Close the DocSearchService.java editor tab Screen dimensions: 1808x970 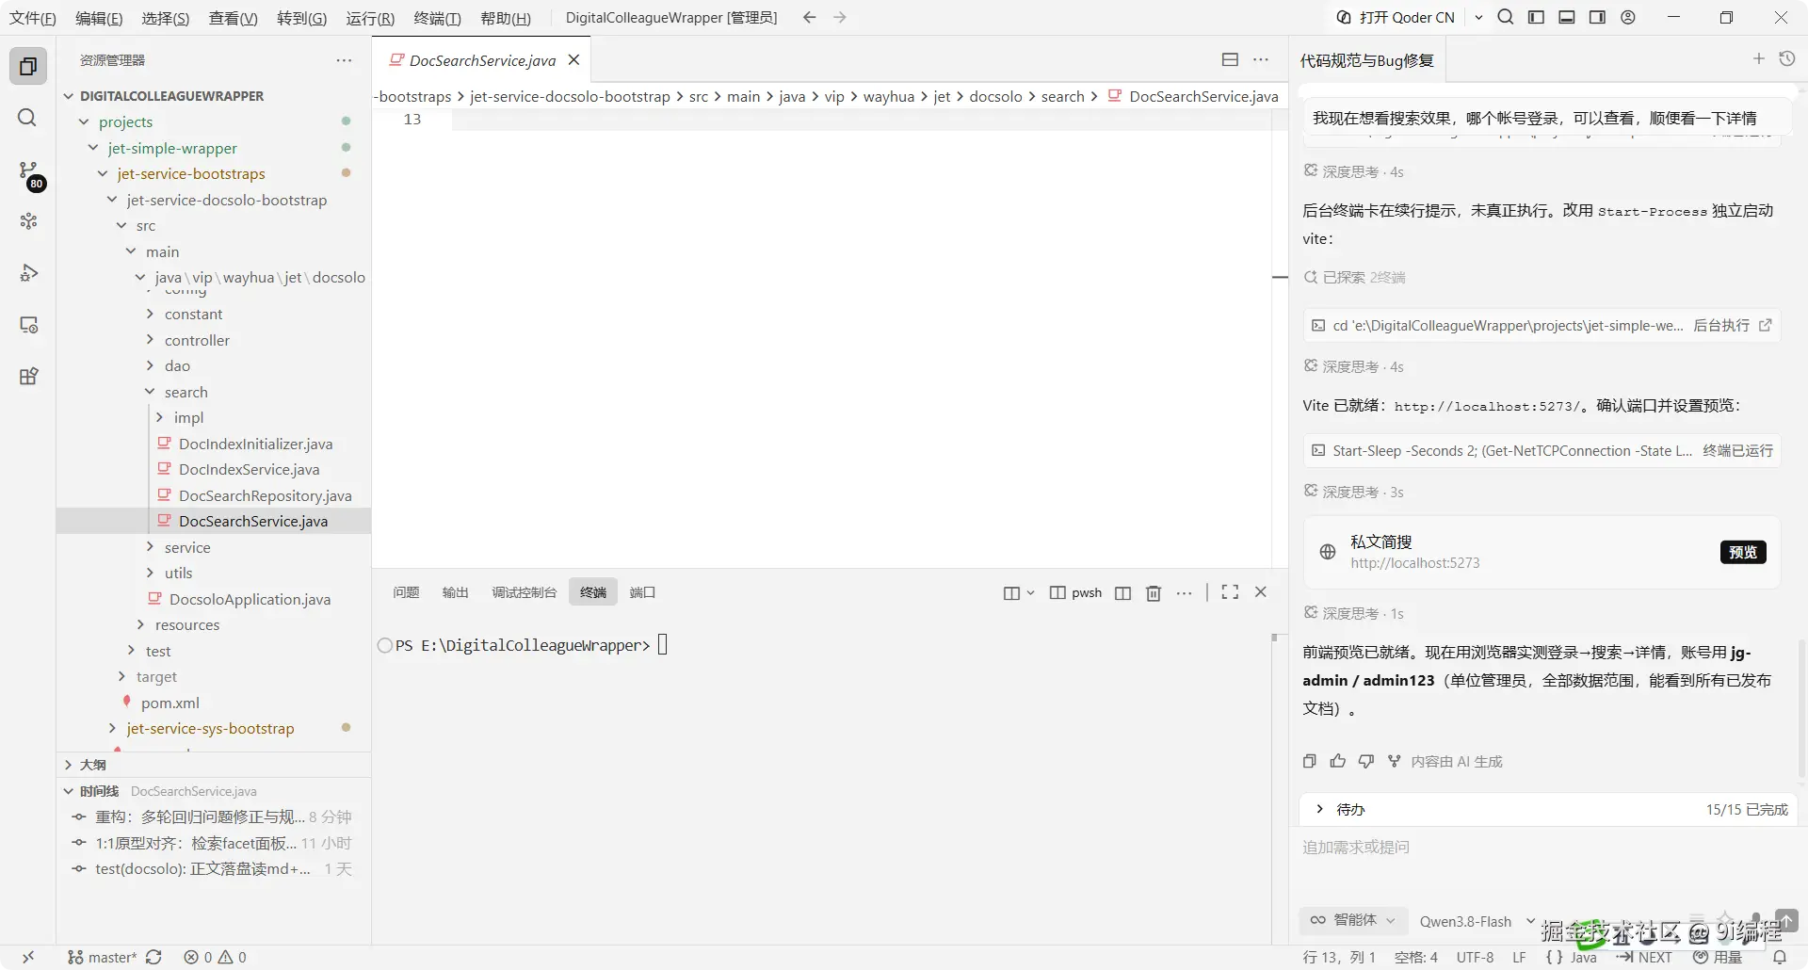click(573, 59)
